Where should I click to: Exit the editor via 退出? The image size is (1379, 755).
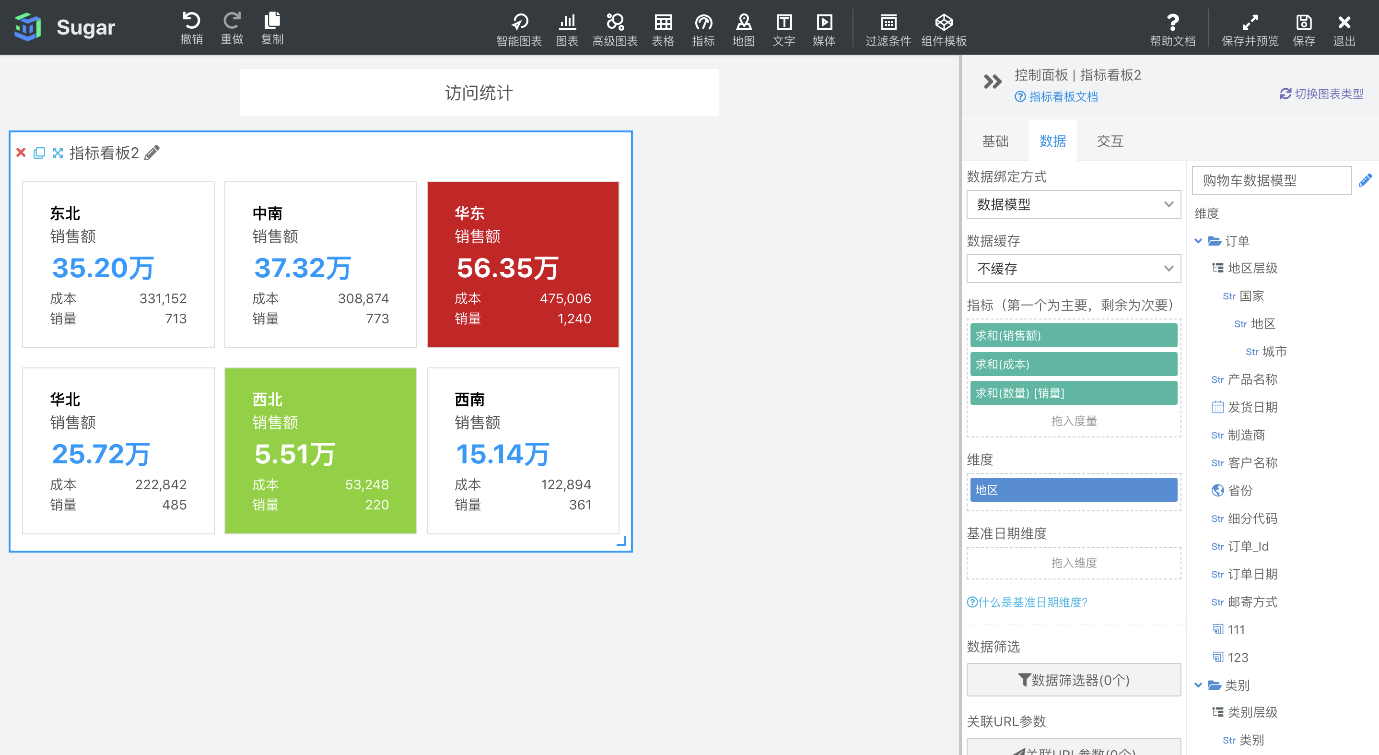[x=1344, y=30]
